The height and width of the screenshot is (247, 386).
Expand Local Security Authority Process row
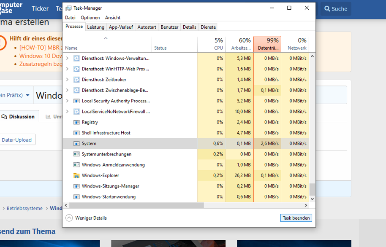pyautogui.click(x=67, y=101)
